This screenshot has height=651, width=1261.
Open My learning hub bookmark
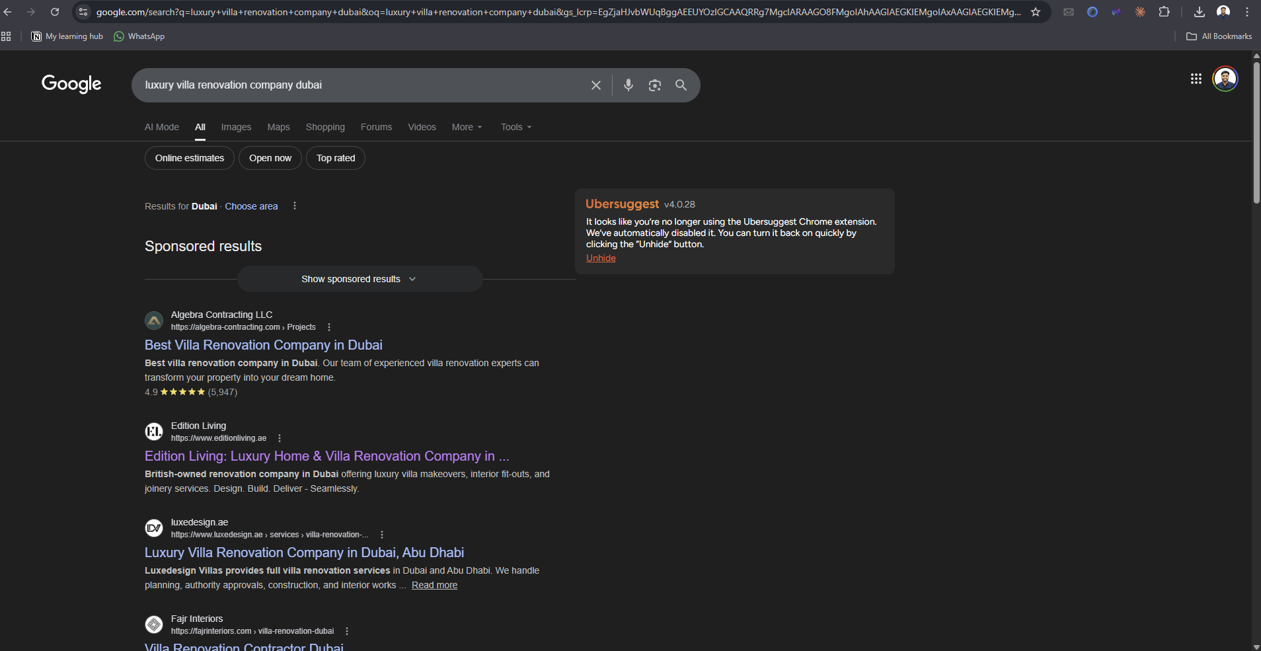[x=67, y=36]
